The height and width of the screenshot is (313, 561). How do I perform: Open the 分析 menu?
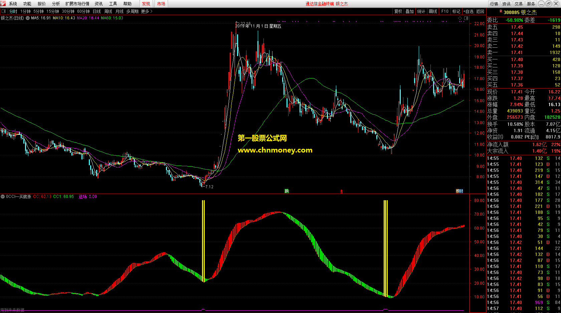click(x=56, y=4)
